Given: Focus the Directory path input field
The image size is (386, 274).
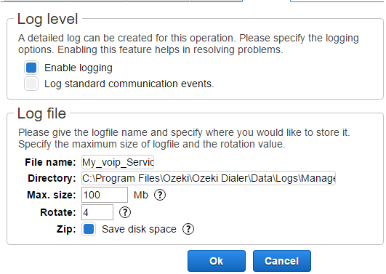Looking at the screenshot, I should click(209, 178).
